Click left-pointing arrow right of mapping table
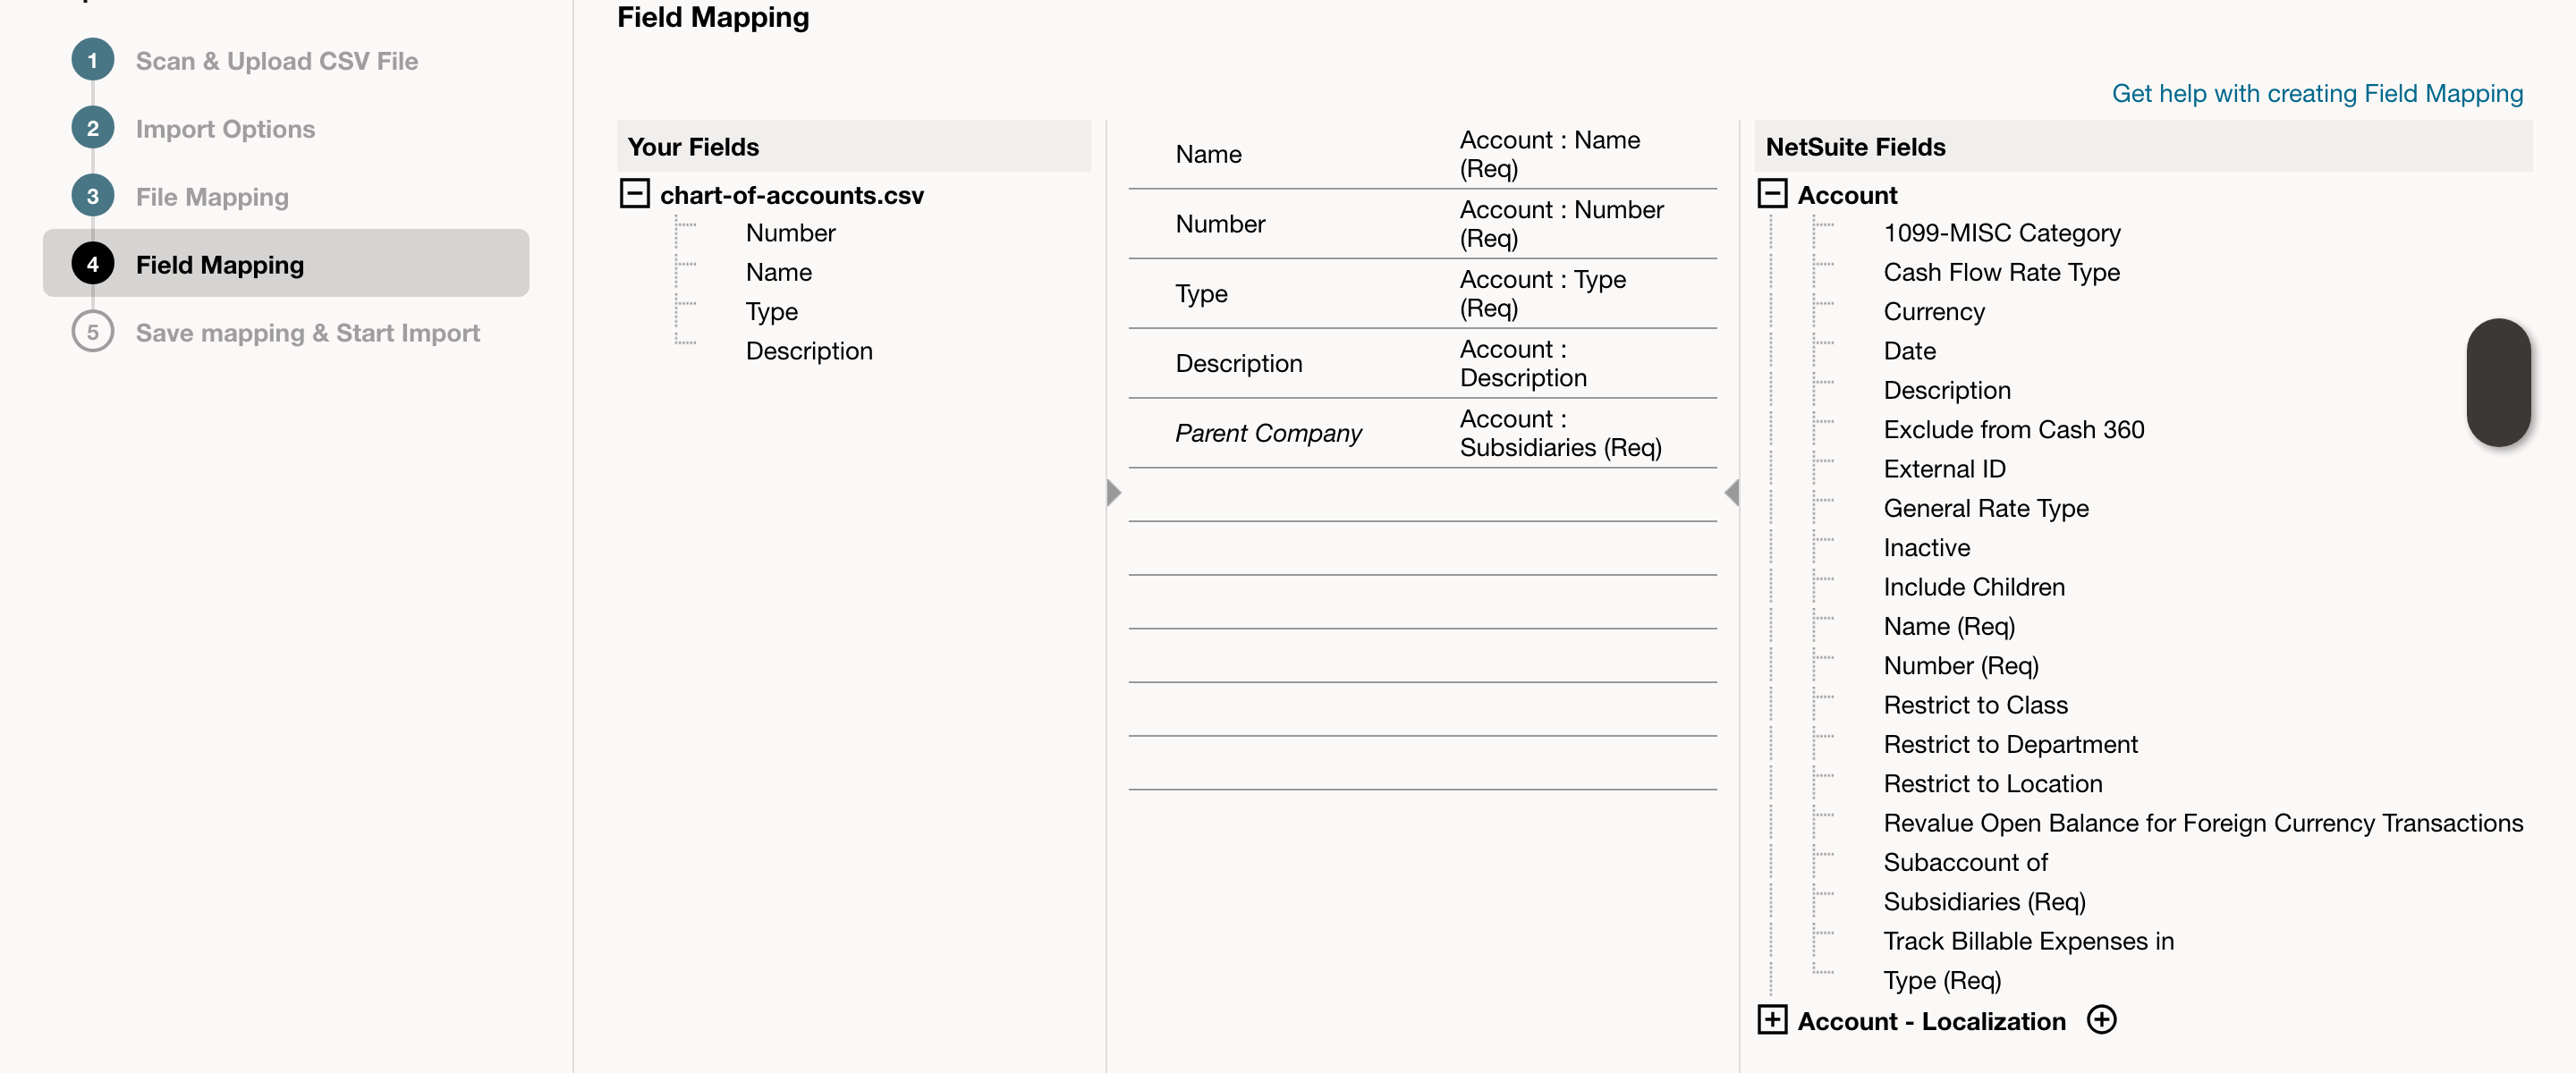The image size is (2576, 1073). pos(1732,492)
